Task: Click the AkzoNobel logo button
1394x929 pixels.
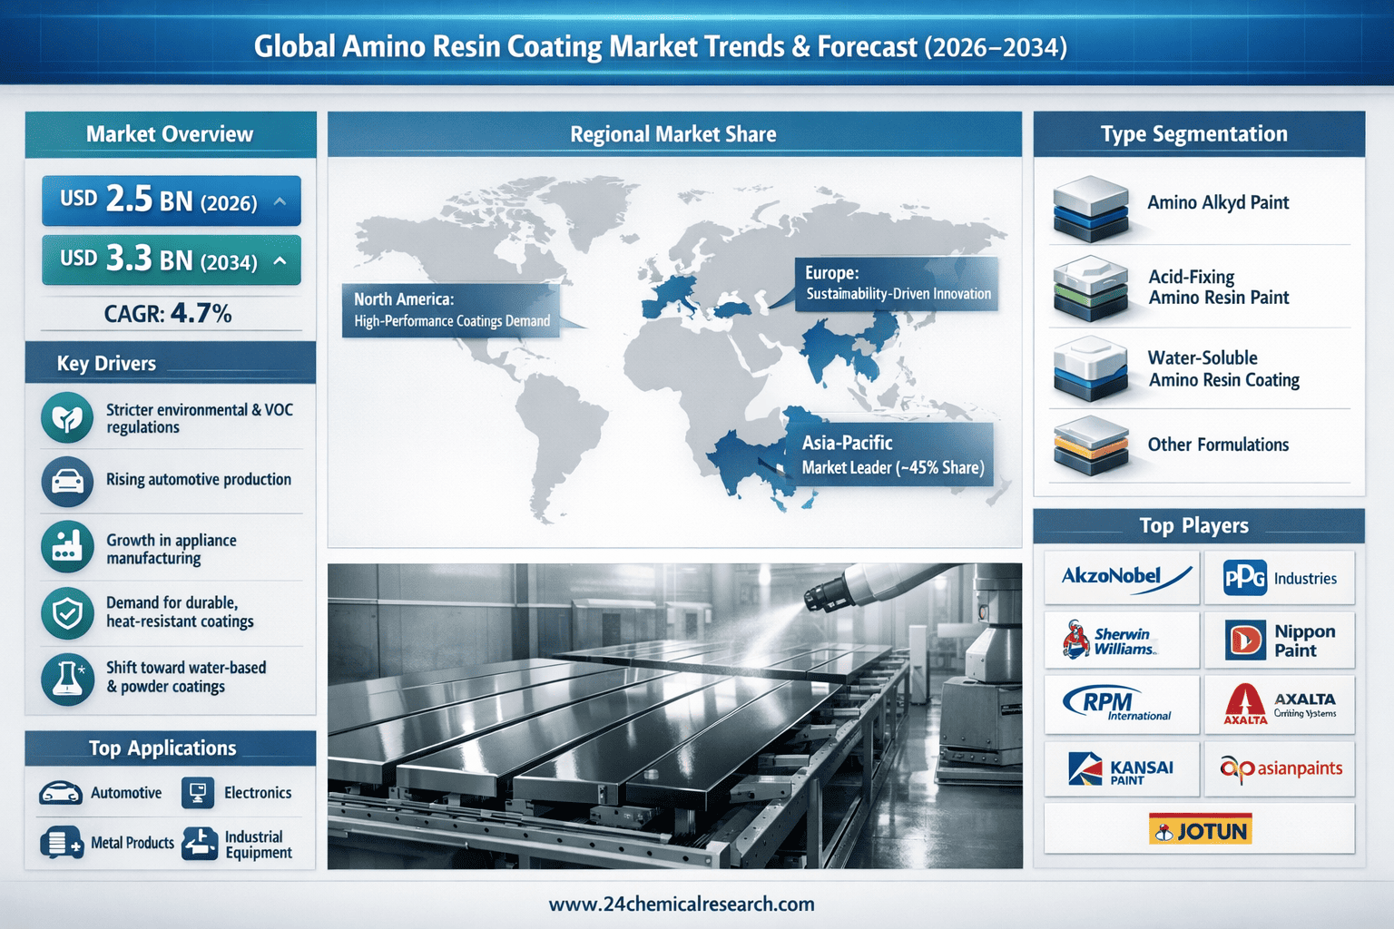Action: click(x=1122, y=577)
